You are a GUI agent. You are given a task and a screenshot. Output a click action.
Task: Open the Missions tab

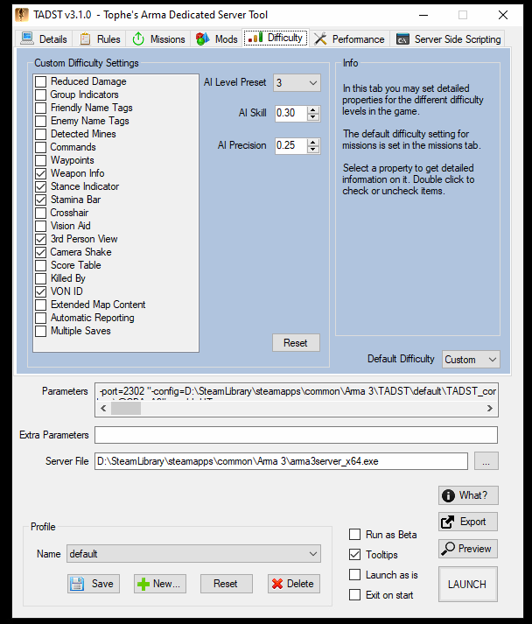158,39
